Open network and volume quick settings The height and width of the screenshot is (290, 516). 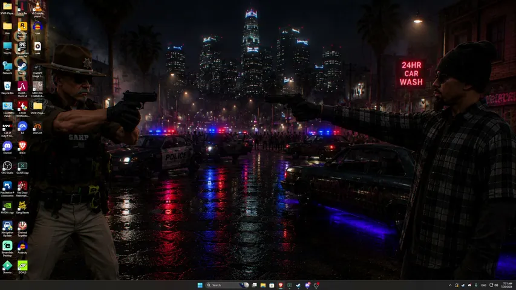point(494,285)
